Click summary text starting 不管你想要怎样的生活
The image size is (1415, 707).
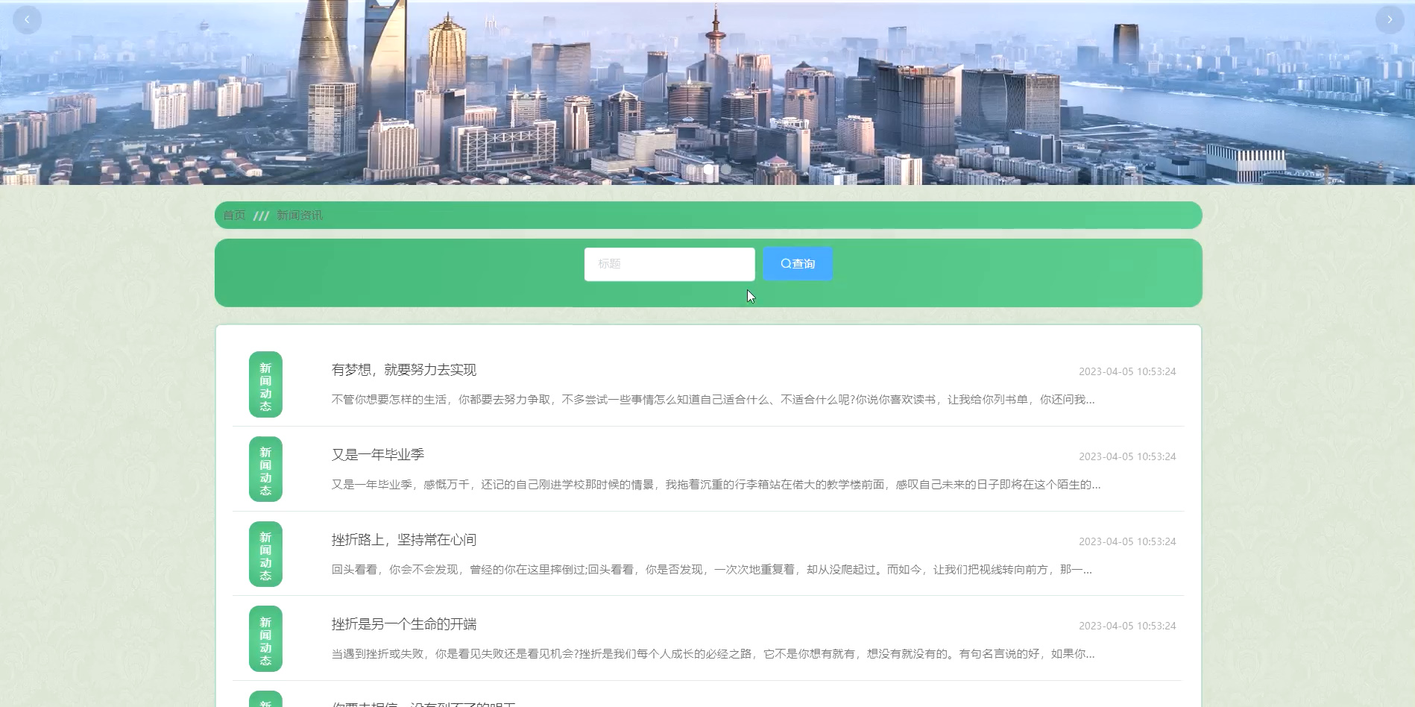click(713, 400)
